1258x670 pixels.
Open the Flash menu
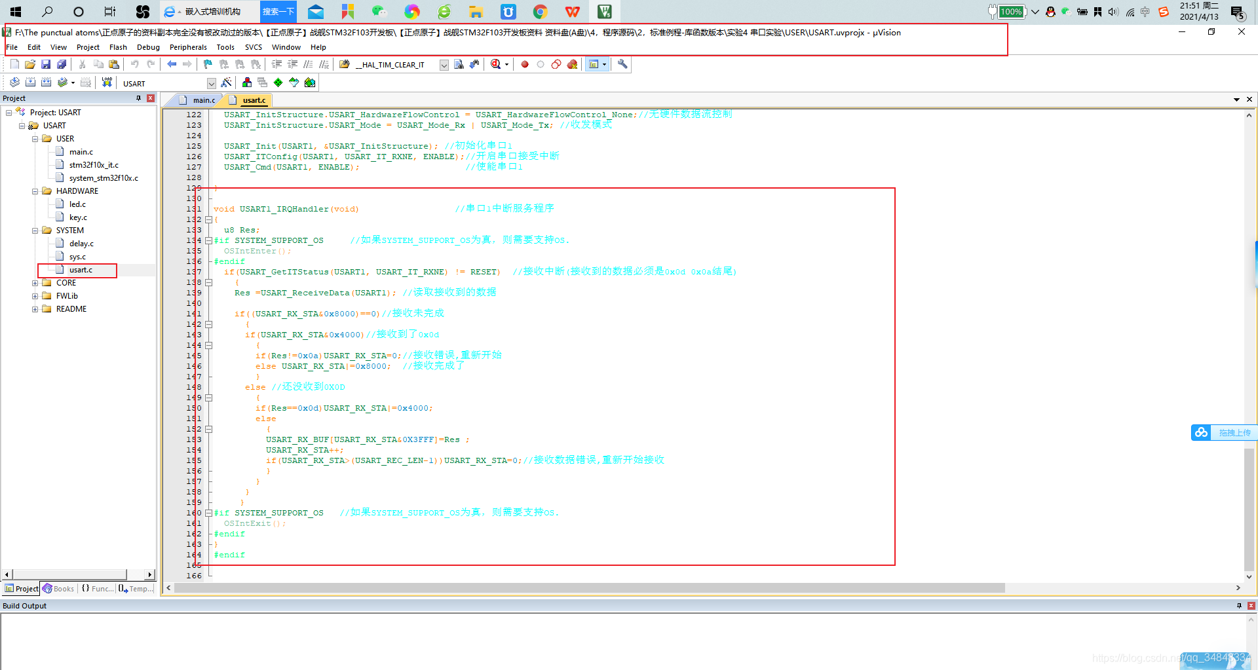118,47
